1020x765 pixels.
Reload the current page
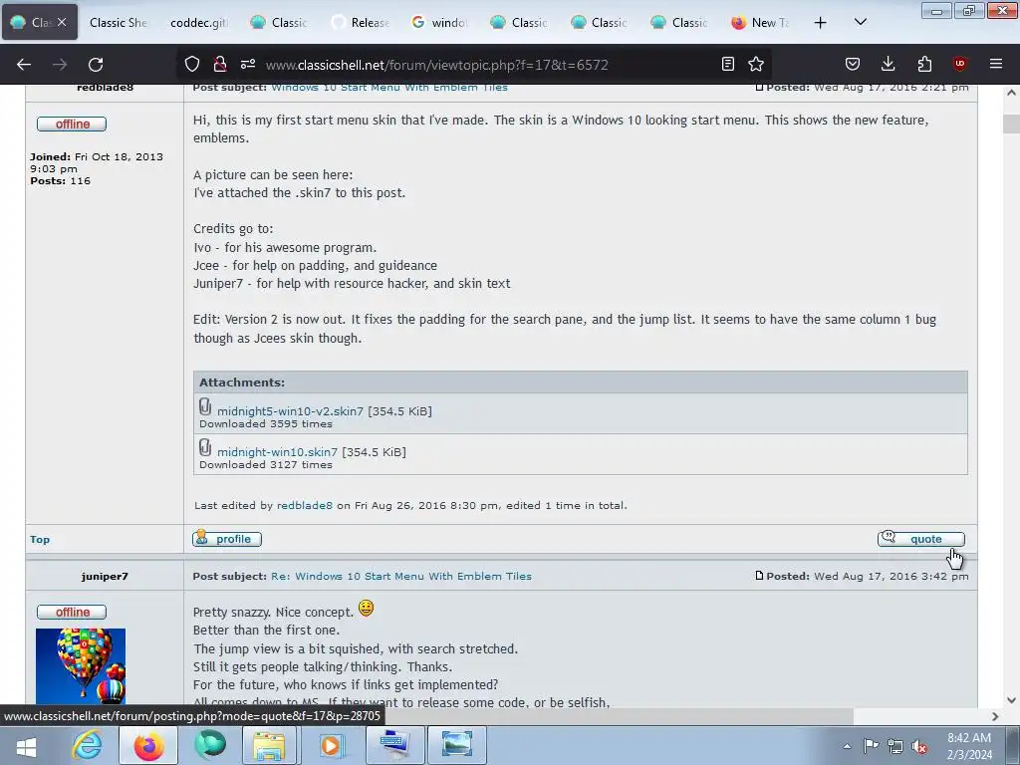(x=96, y=64)
